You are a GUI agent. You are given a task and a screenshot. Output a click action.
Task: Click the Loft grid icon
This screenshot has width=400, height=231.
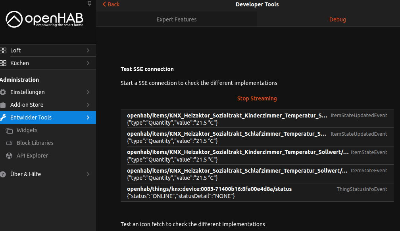3,50
